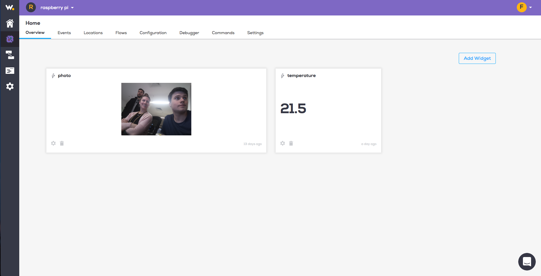Switch to the Debugger tab
This screenshot has width=541, height=276.
click(x=189, y=33)
